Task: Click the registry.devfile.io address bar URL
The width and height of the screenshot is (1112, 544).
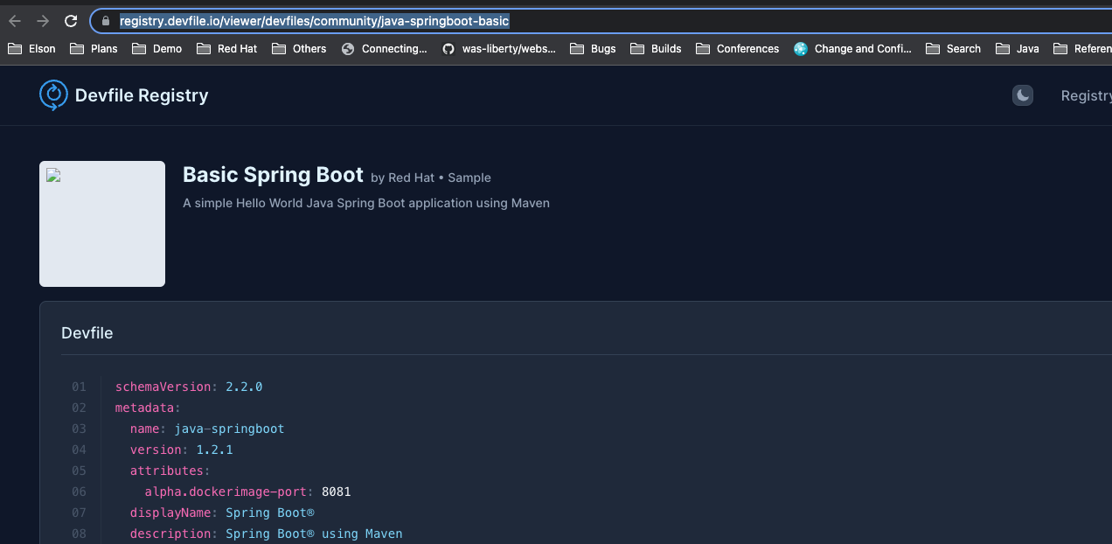Action: coord(314,21)
